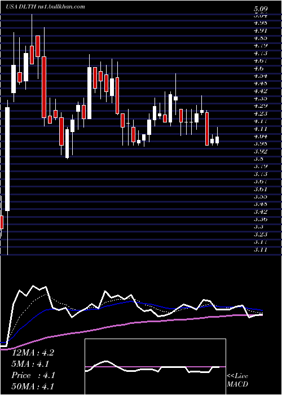This screenshot has width=282, height=395.
Task: Click the 3.42 price label
Action: tap(261, 212)
